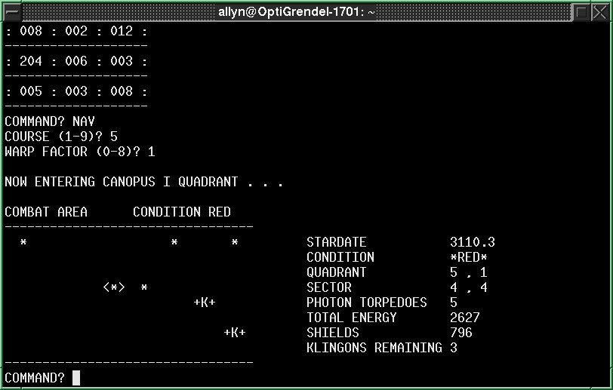The height and width of the screenshot is (390, 613).
Task: Click the STARDATE value 3110.3
Action: coord(472,242)
